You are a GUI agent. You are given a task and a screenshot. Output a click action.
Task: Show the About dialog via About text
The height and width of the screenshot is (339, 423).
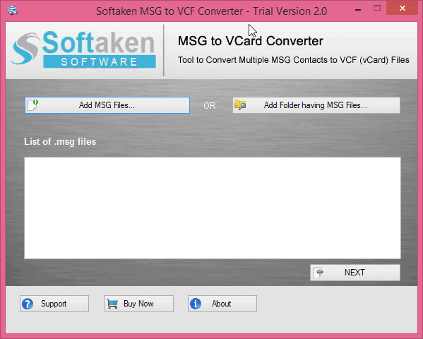pos(221,304)
